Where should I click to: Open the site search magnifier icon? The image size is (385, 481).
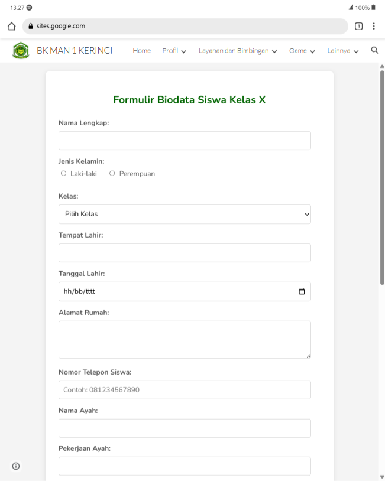(x=374, y=51)
